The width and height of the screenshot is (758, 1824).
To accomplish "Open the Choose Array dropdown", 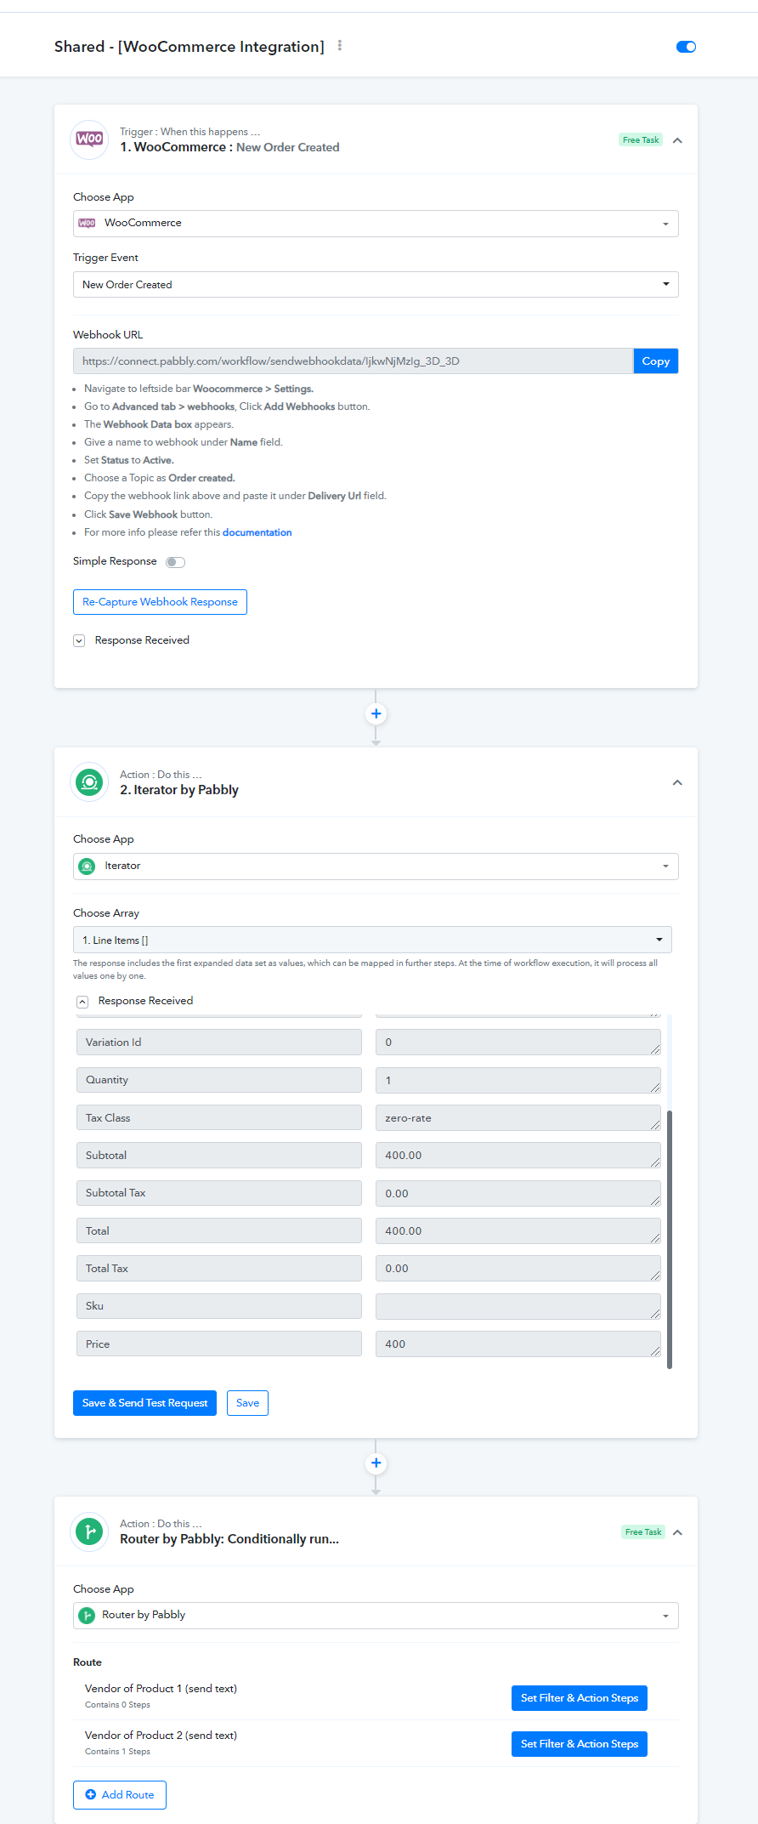I will click(372, 940).
